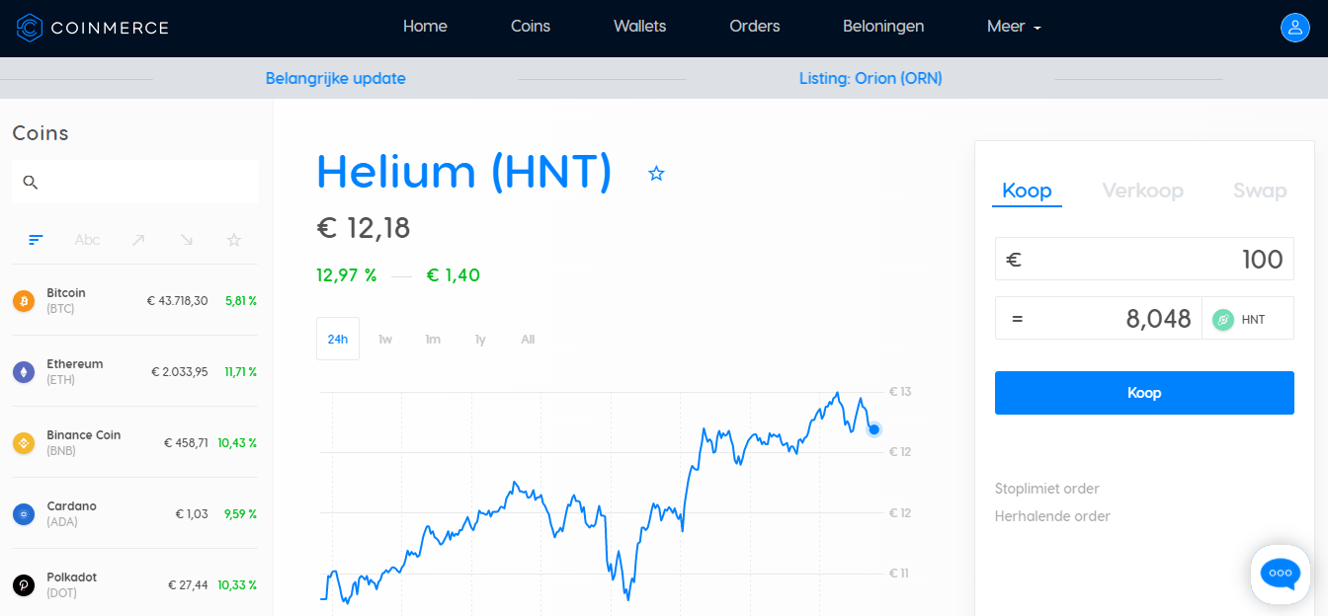This screenshot has height=616, width=1328.
Task: Sort coins alphabetically using the Abc icon
Action: pyautogui.click(x=87, y=239)
